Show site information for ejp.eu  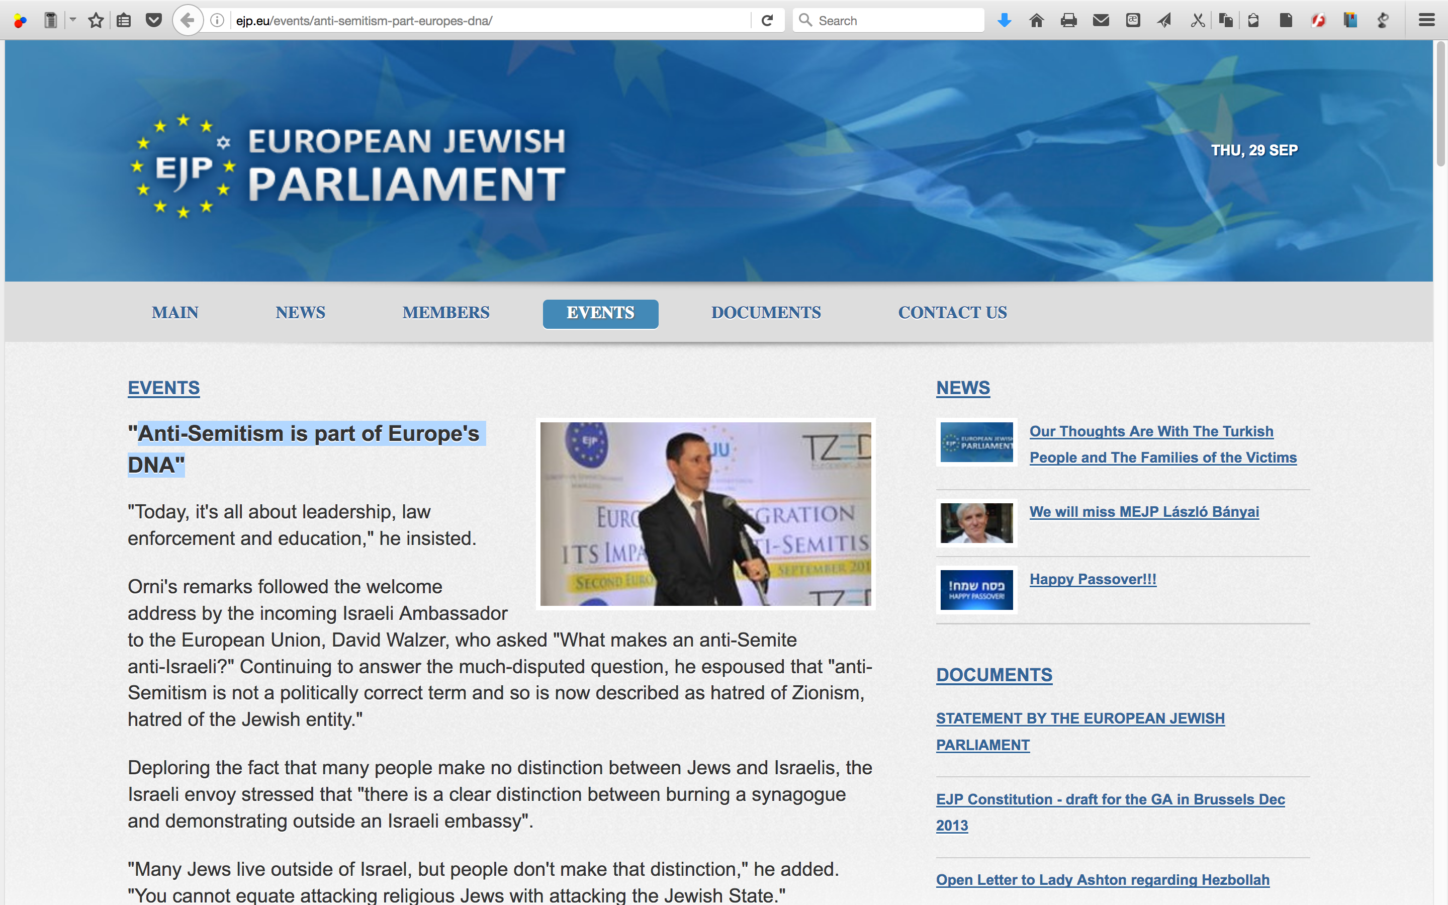pos(217,21)
